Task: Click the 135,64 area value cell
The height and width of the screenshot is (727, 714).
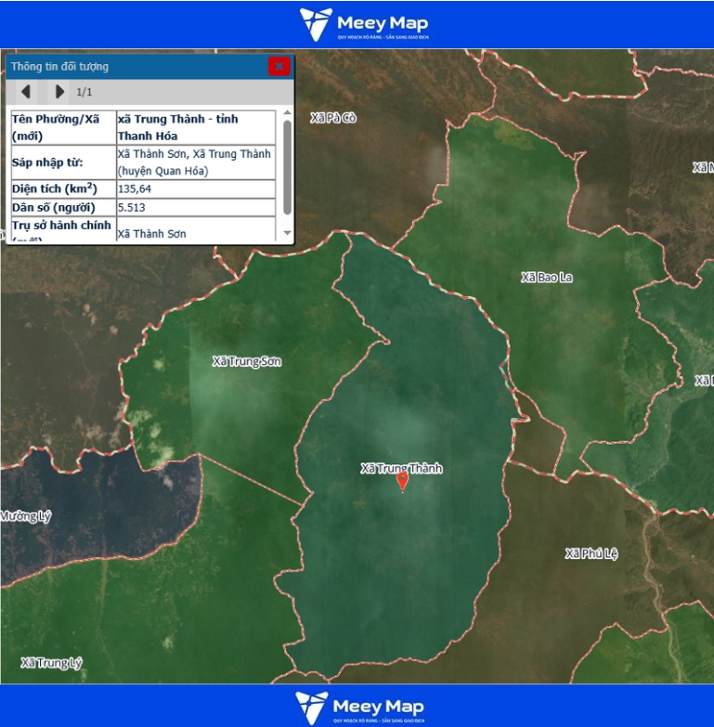Action: pos(196,189)
